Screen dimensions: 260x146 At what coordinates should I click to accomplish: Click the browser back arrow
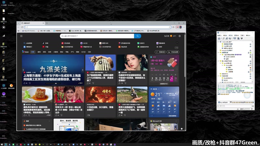[19, 27]
